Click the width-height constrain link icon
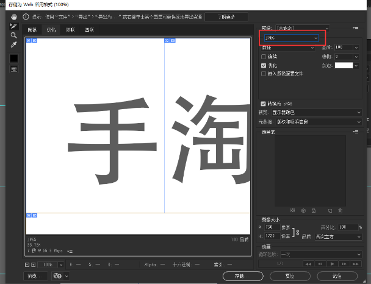 (297, 232)
